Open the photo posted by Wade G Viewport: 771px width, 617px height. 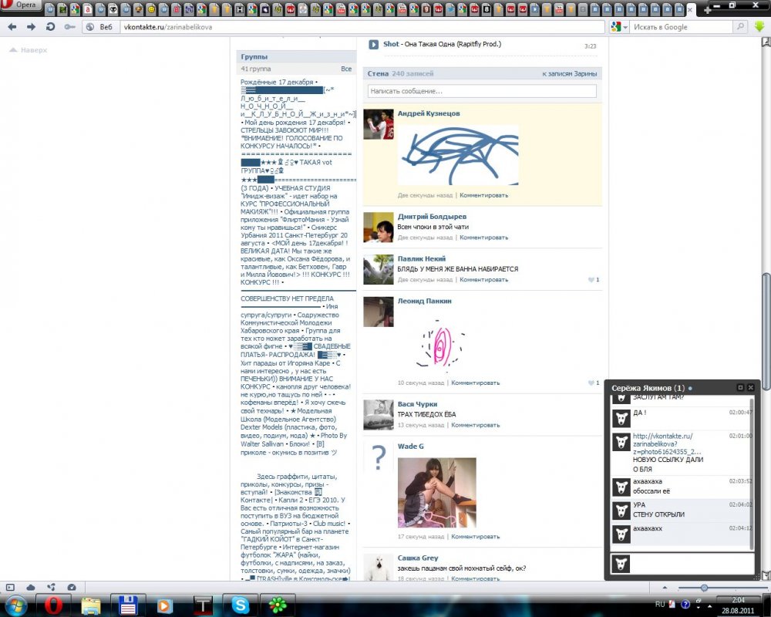436,493
